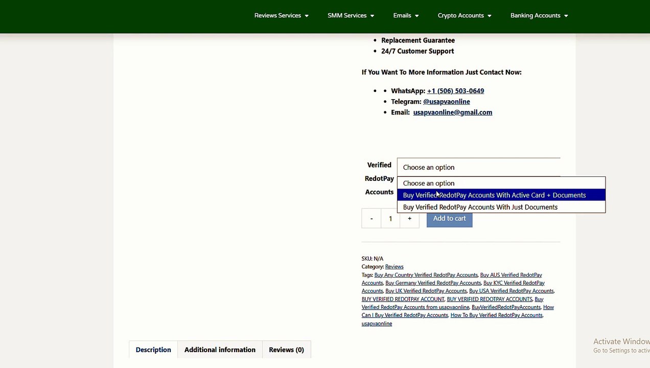This screenshot has height=368, width=650.
Task: Click the usapvaonline@gmail.com email link
Action: (452, 112)
